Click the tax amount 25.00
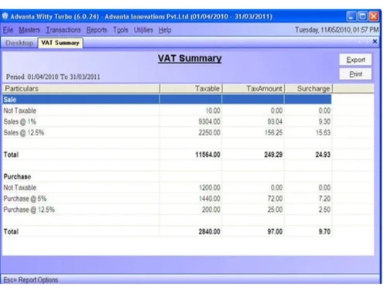The height and width of the screenshot is (290, 387). tap(275, 210)
